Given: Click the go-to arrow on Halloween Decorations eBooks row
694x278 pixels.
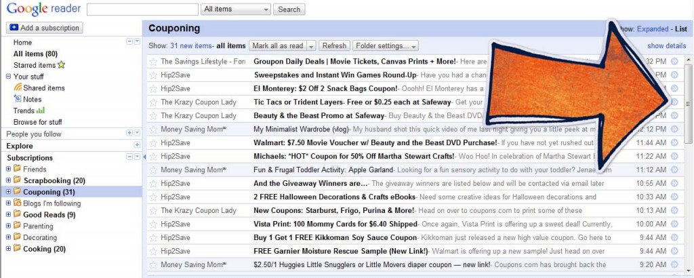Looking at the screenshot, I should tap(674, 197).
